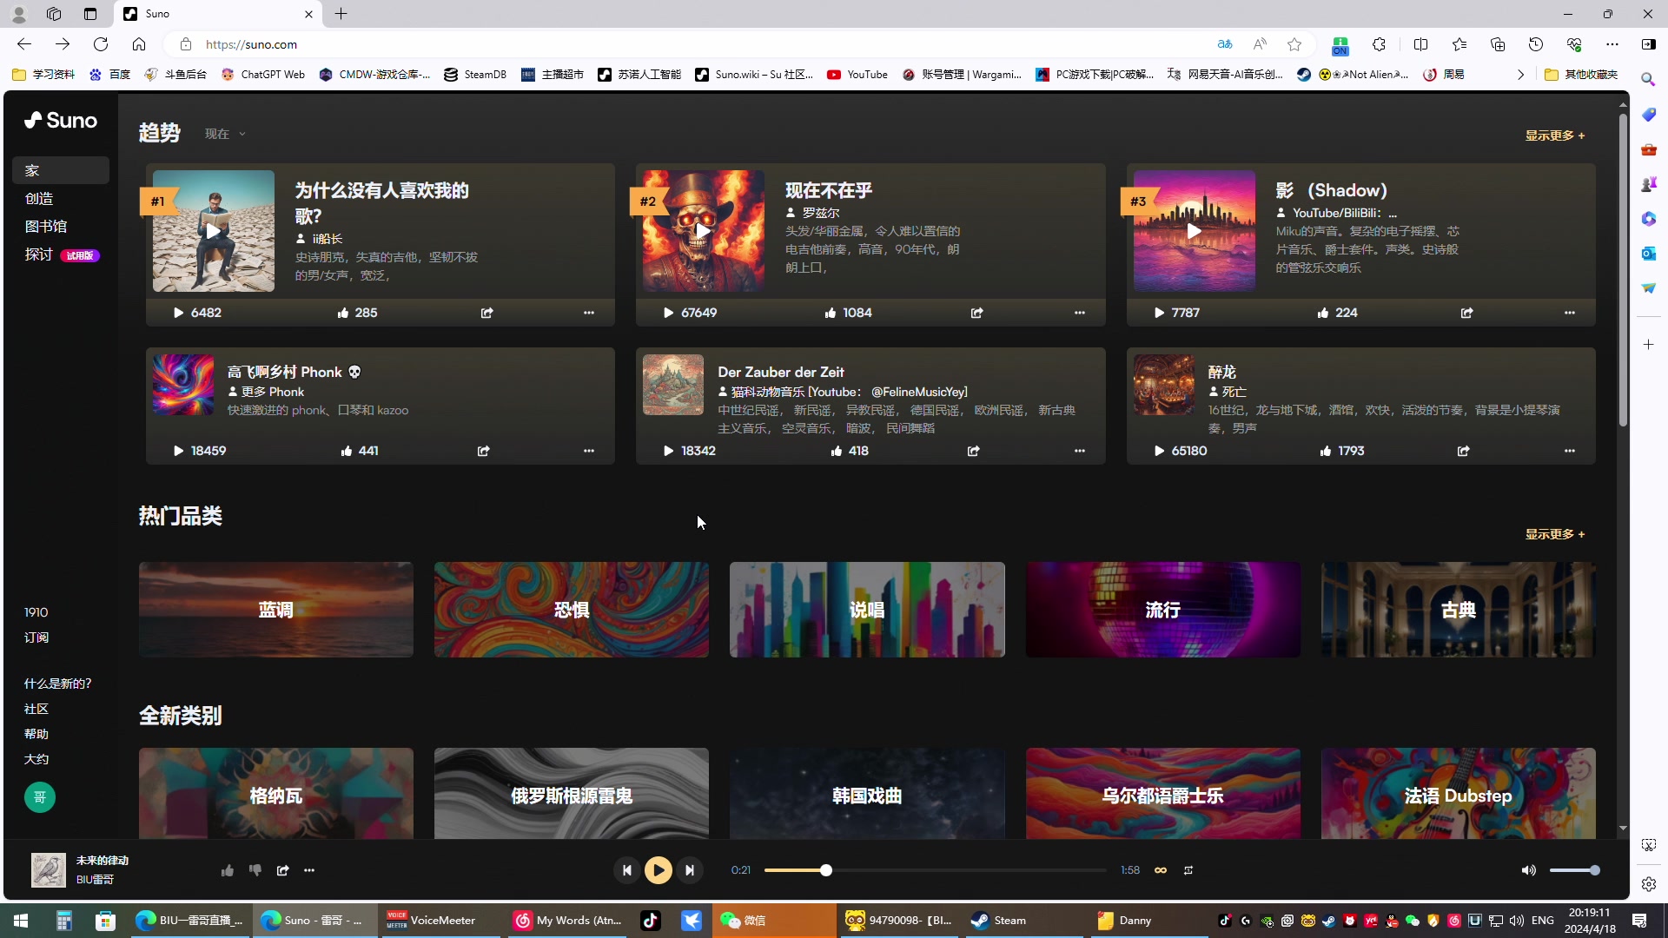Dislike the currently playing song
Viewport: 1668px width, 938px height.
pos(255,870)
